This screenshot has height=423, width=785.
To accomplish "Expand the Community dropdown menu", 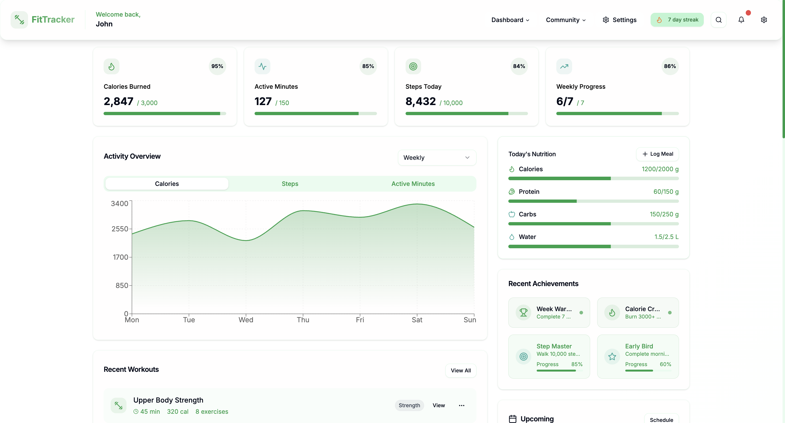I will (x=566, y=20).
